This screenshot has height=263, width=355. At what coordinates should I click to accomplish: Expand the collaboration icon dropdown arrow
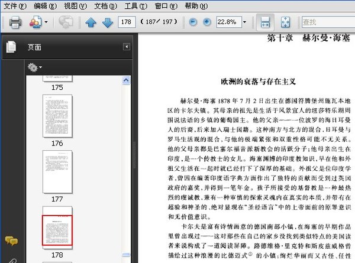[x=46, y=22]
